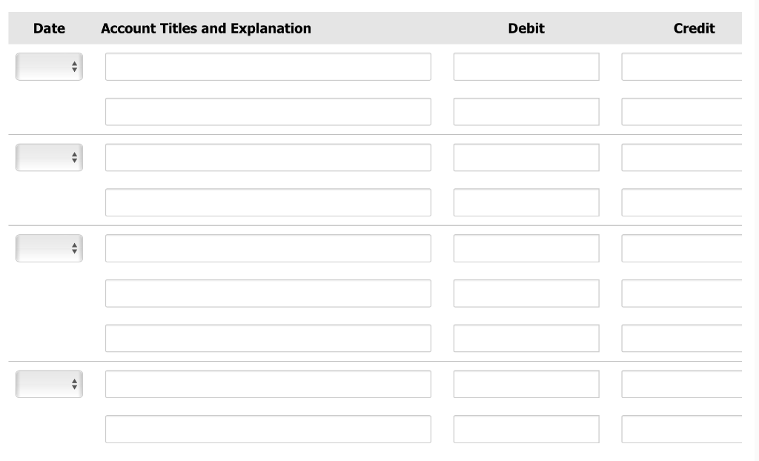Select the fourth entry's first account title field
Viewport: 759px width, 461px height.
[x=268, y=383]
